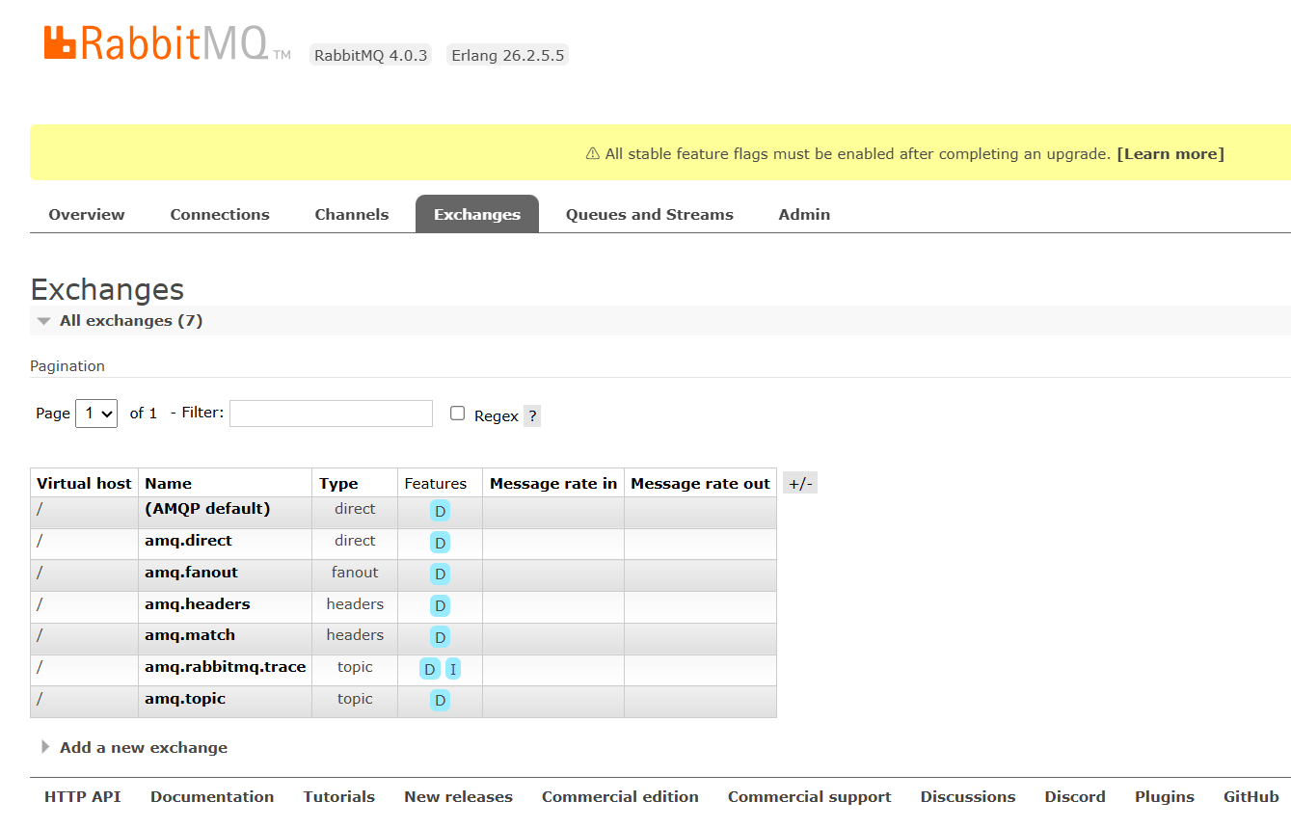Sort by Message rate in header
1291x828 pixels.
(x=553, y=484)
